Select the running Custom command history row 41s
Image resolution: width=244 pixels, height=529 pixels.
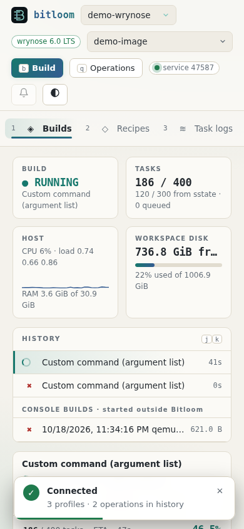pos(122,362)
